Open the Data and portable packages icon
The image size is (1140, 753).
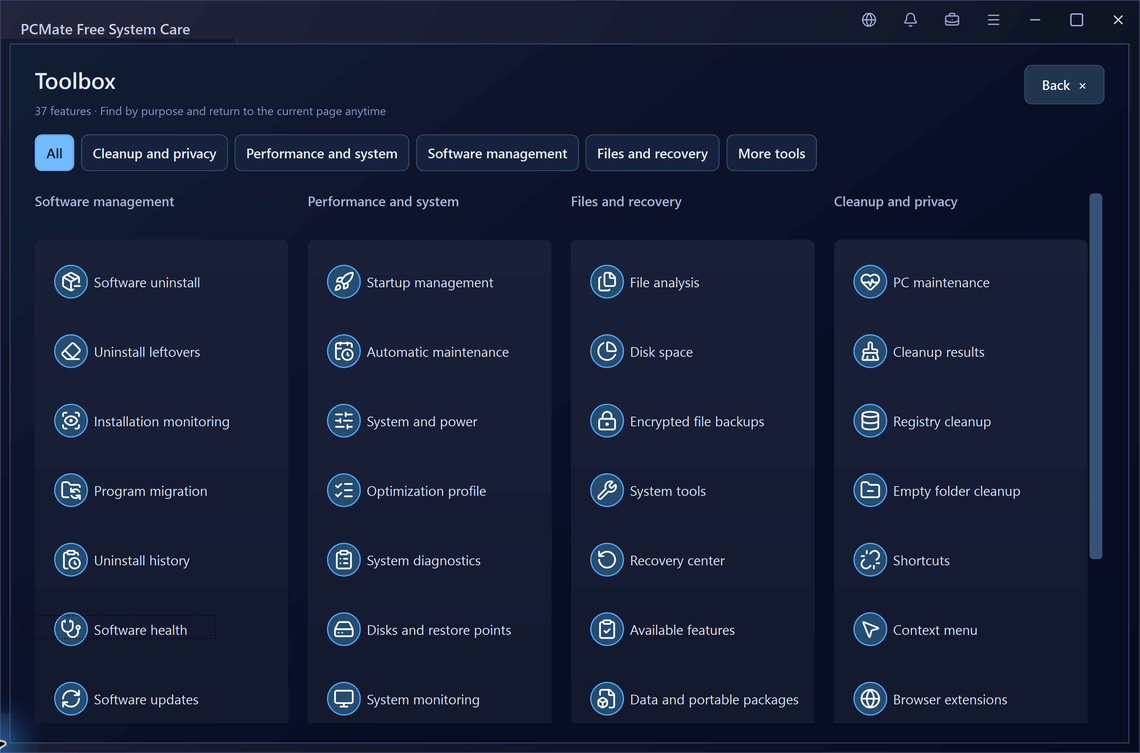[x=607, y=699]
